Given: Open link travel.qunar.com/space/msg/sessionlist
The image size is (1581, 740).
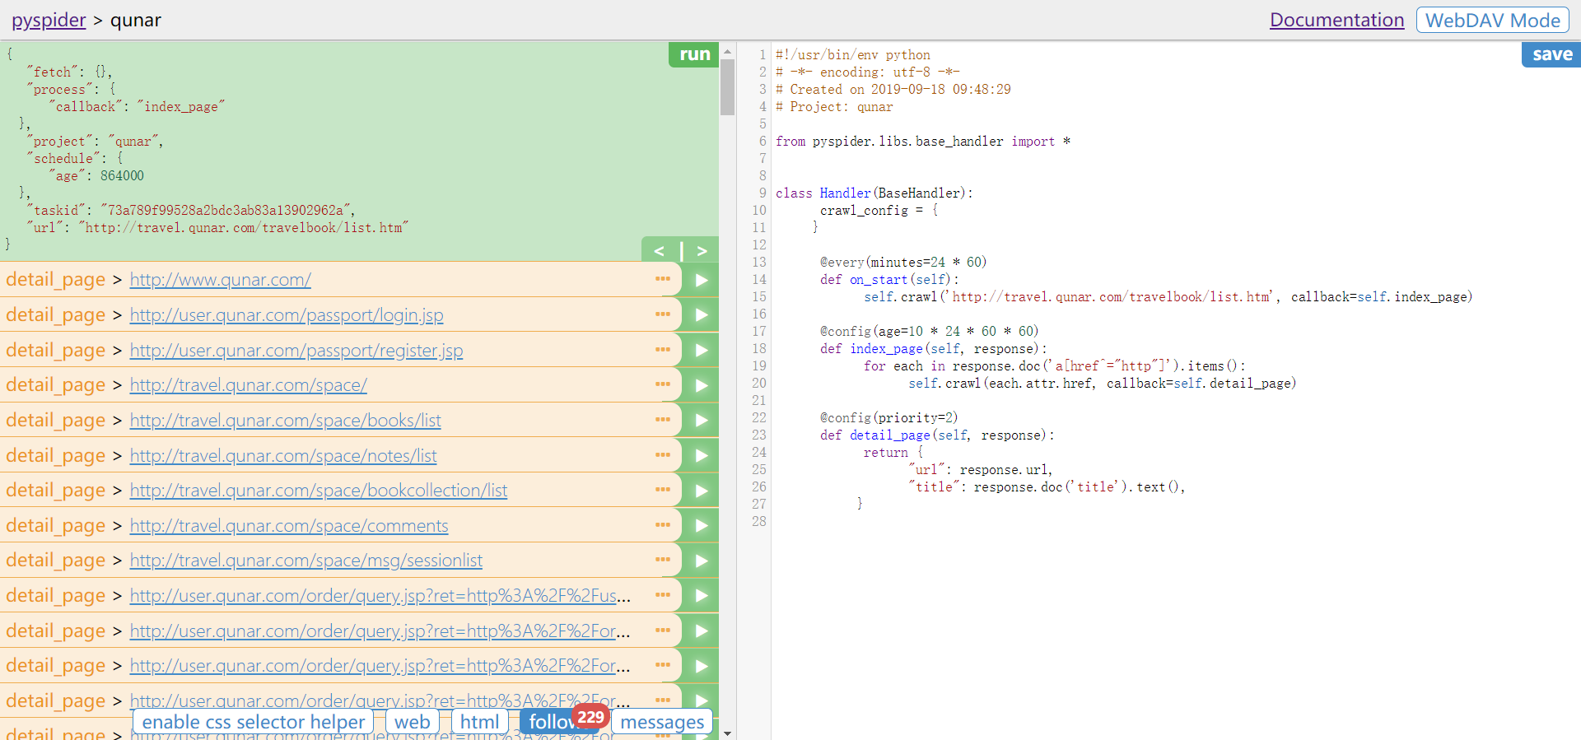Looking at the screenshot, I should (305, 561).
